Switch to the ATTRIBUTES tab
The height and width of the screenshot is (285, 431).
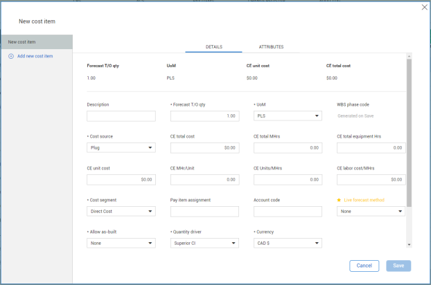coord(271,47)
